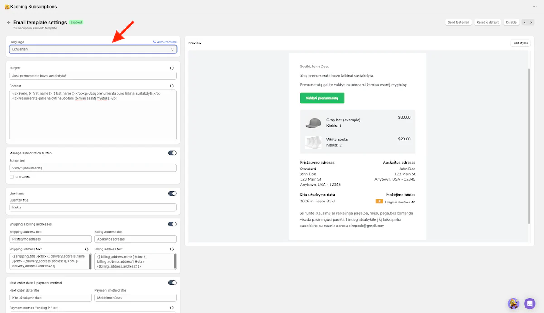The height and width of the screenshot is (313, 544).
Task: Toggle Shipping & billing addresses section
Action: (x=172, y=224)
